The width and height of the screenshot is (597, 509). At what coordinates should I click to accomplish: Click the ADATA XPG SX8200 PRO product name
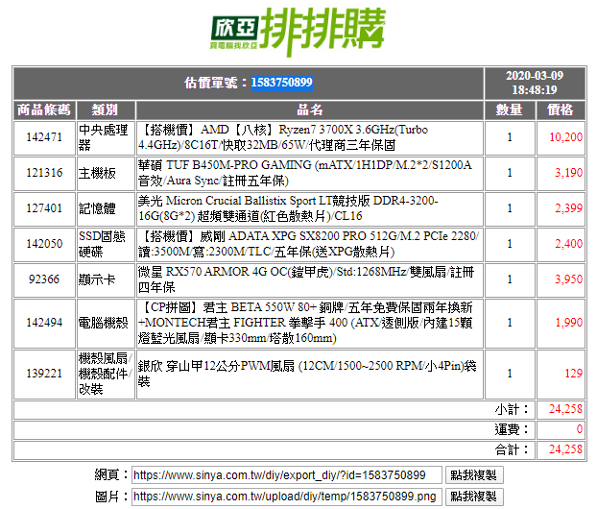310,244
